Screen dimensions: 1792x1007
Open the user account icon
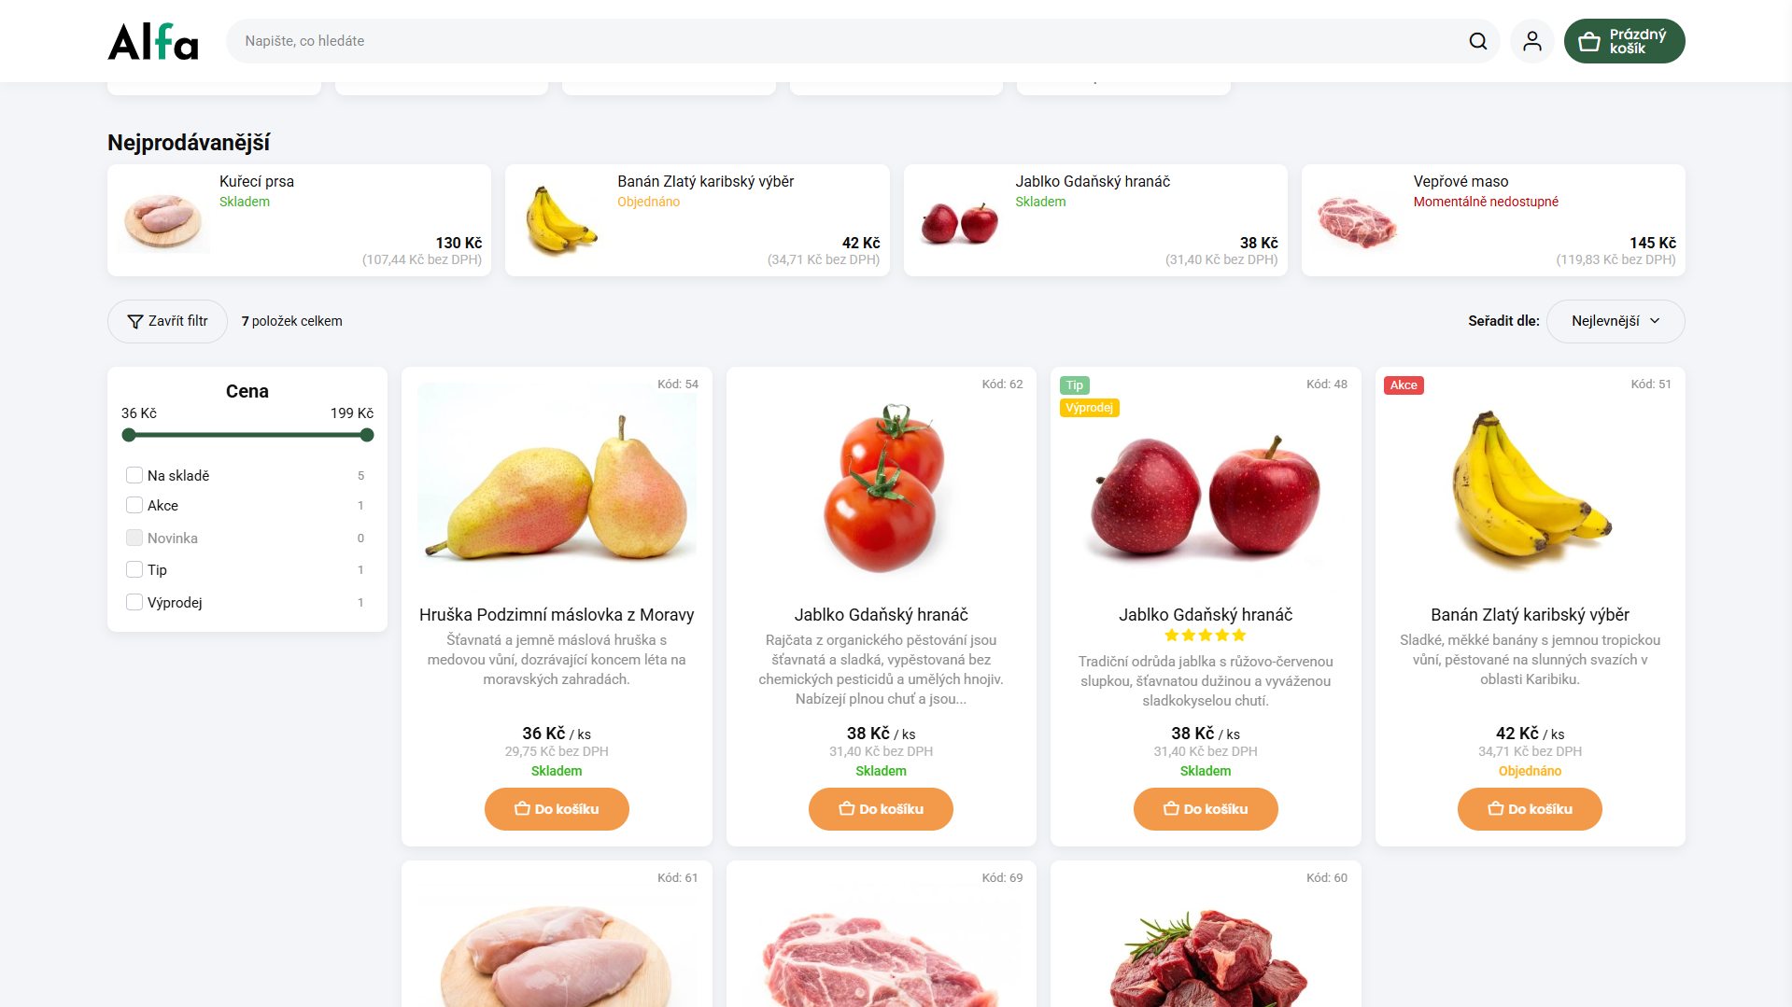[1531, 41]
